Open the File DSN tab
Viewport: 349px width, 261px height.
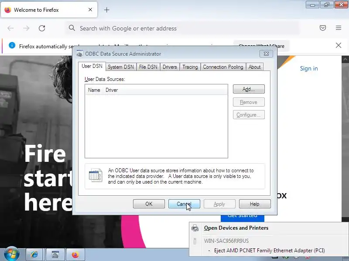[148, 67]
